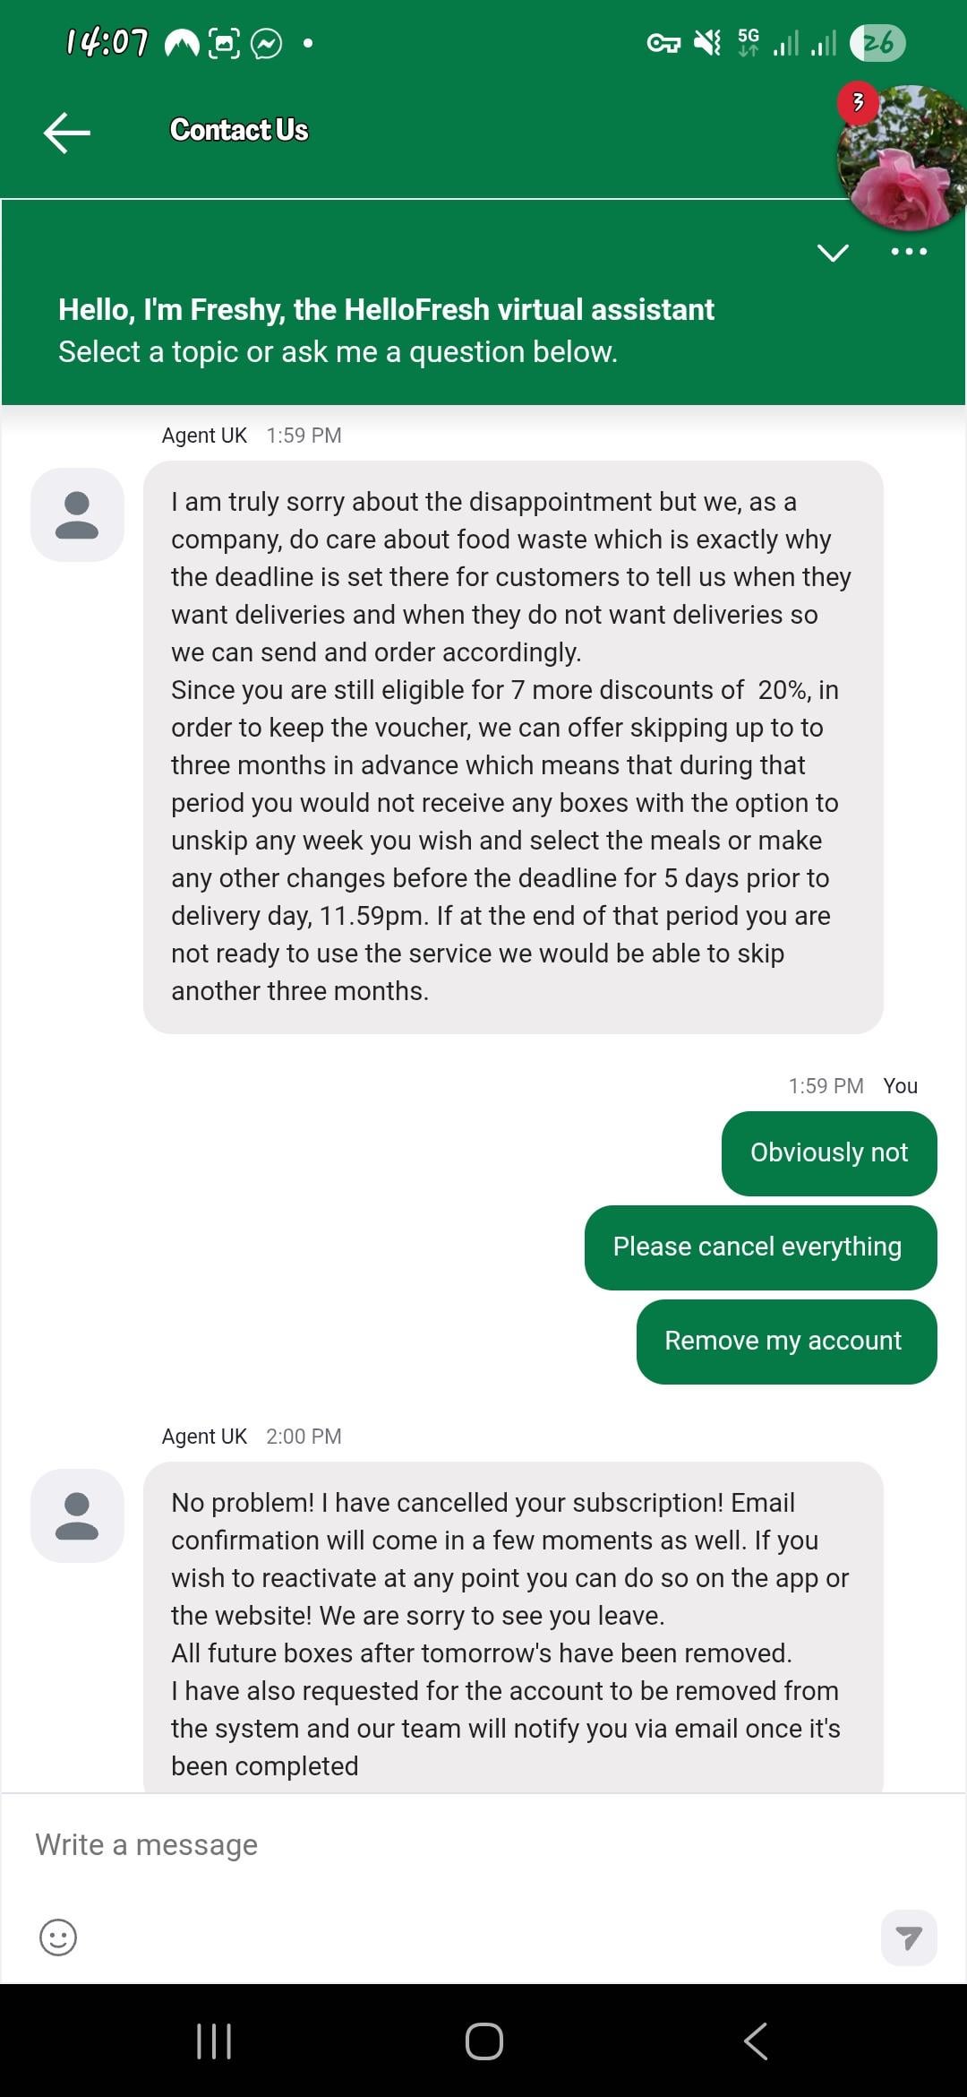Select the 'Remove my account' message bubble

786,1342
